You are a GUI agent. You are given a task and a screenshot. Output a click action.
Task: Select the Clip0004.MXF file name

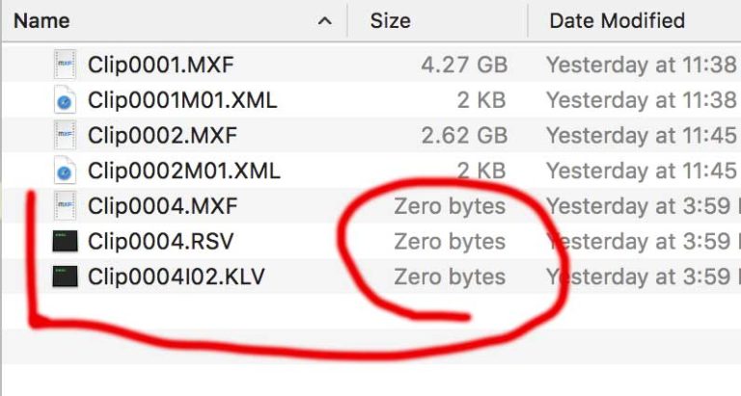162,206
